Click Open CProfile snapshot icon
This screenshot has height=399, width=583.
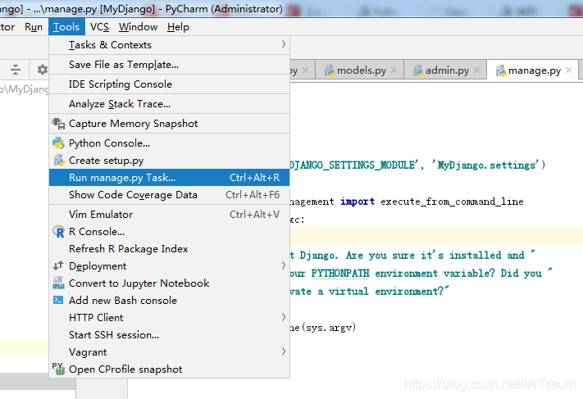coord(58,369)
